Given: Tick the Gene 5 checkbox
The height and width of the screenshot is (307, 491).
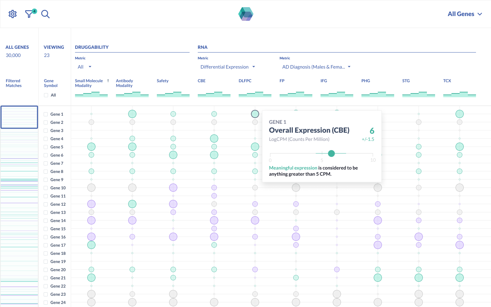Looking at the screenshot, I should click(46, 147).
